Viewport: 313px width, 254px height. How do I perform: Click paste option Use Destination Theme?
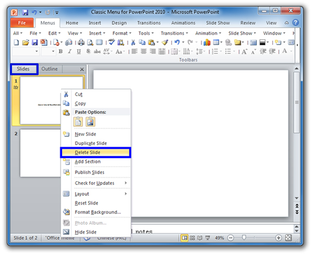pos(78,122)
